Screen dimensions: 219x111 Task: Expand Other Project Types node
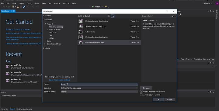click(45, 44)
